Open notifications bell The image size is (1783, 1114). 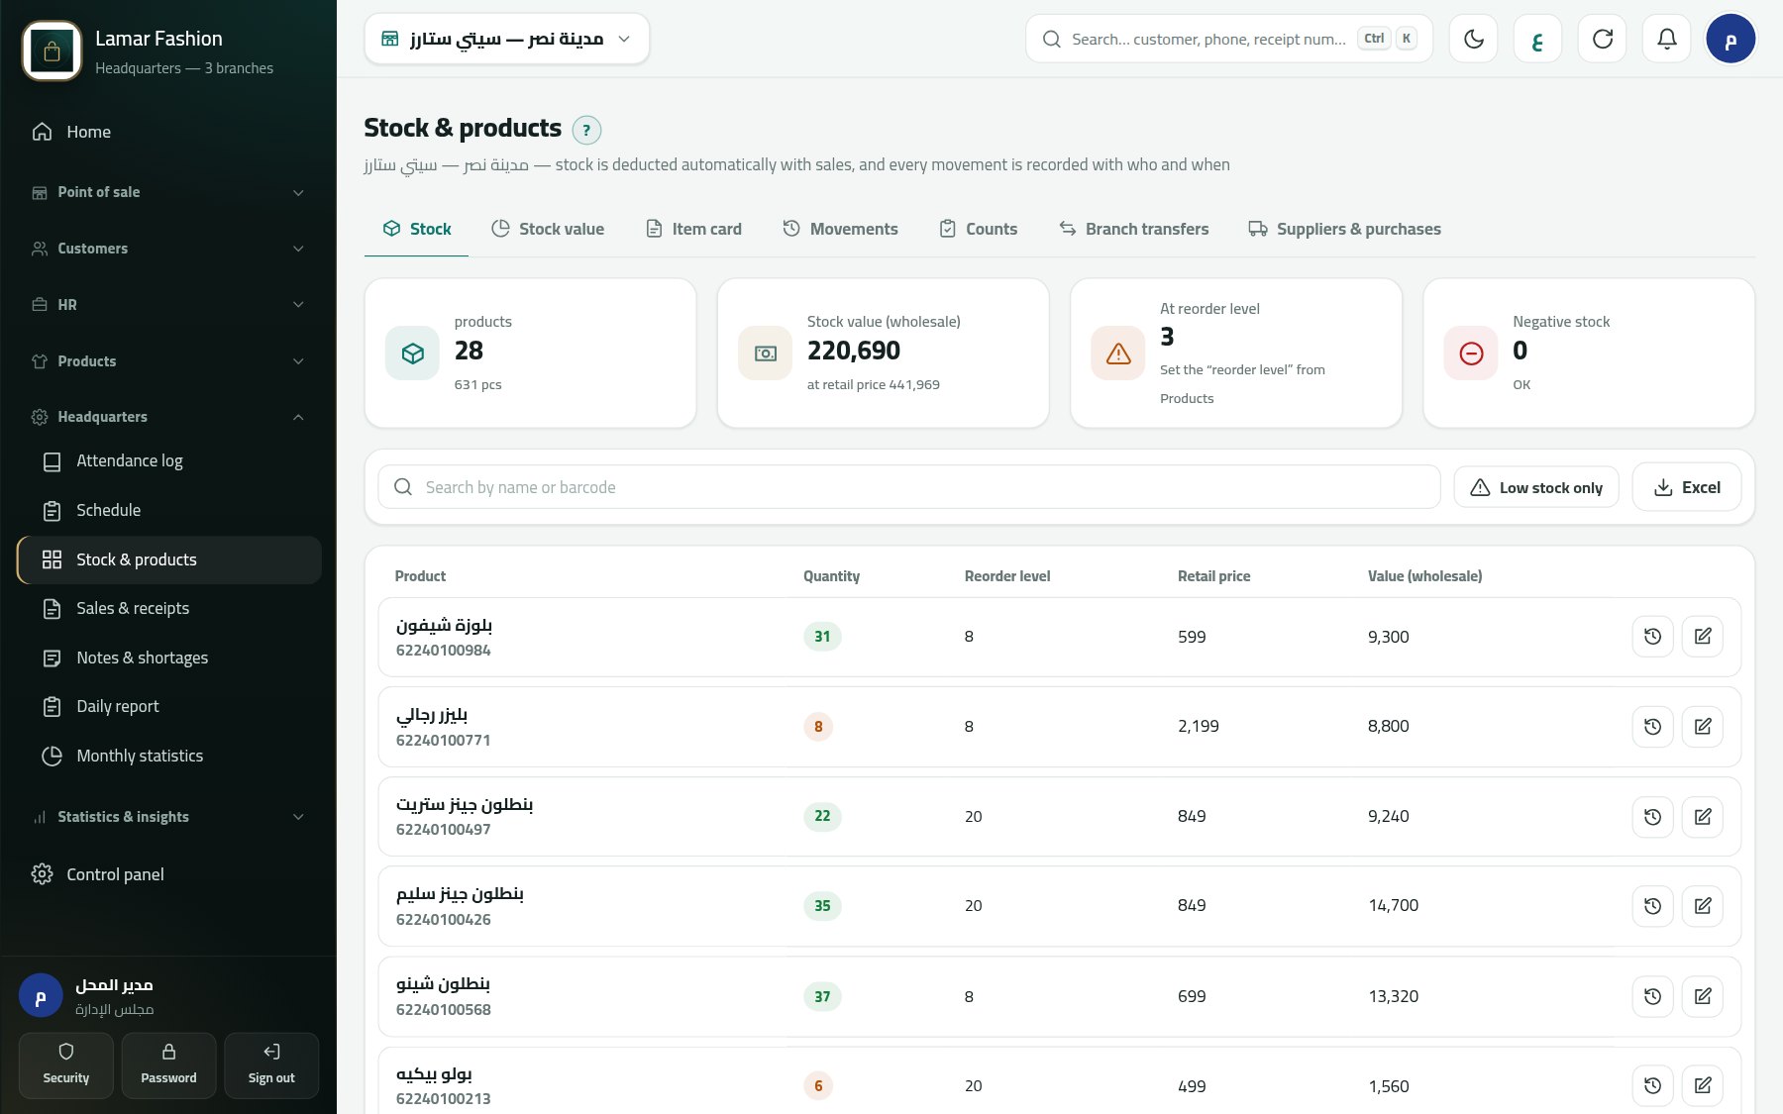pyautogui.click(x=1666, y=39)
